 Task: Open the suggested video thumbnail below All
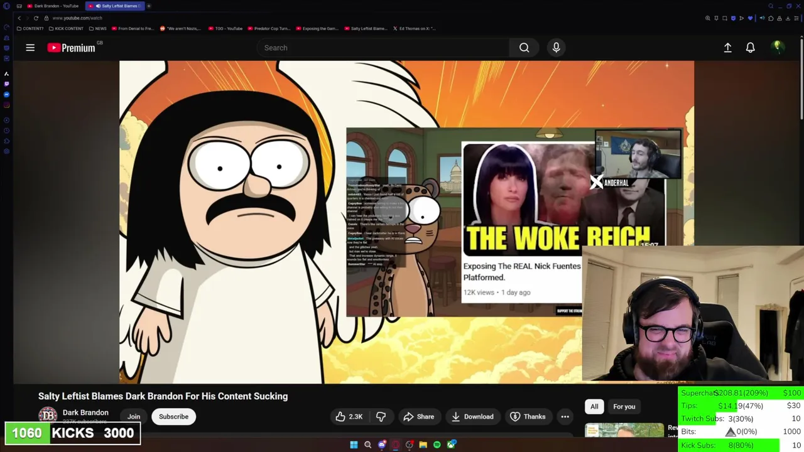tap(624, 430)
